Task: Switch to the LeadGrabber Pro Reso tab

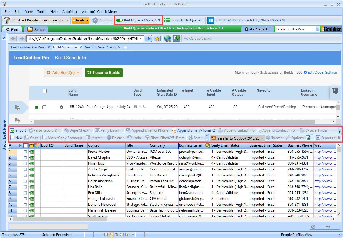Action: (28, 47)
